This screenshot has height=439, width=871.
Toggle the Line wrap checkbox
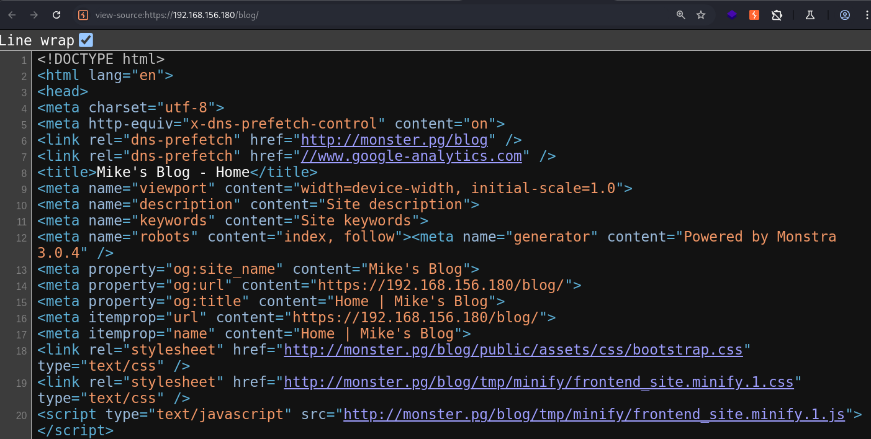point(86,40)
